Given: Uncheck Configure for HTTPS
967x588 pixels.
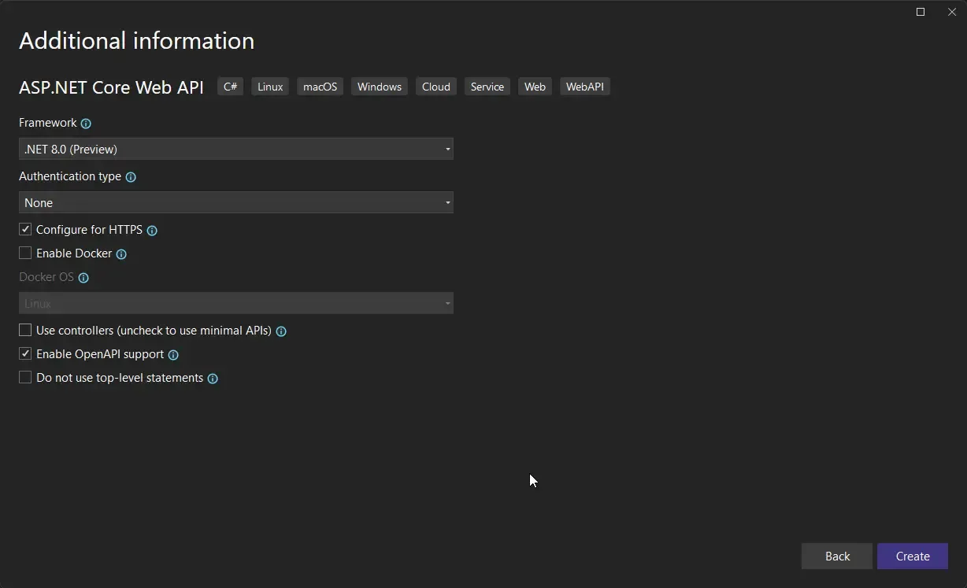Looking at the screenshot, I should pyautogui.click(x=24, y=229).
